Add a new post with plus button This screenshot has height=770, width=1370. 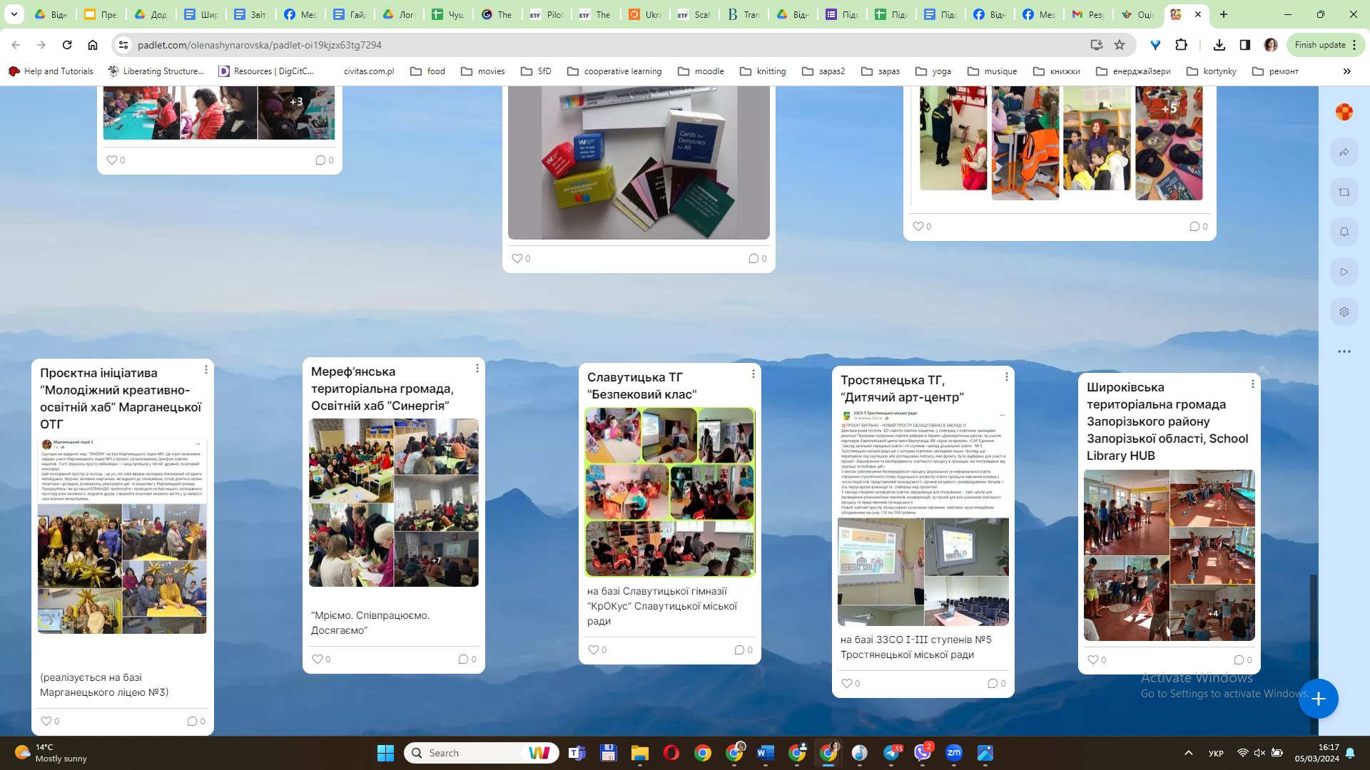pyautogui.click(x=1318, y=699)
